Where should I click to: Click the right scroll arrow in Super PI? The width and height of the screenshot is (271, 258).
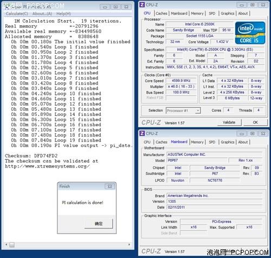coord(129,244)
